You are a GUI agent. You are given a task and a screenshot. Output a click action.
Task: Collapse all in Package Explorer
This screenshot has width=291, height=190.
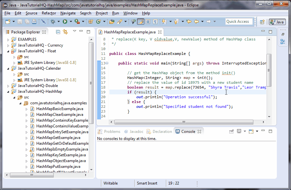point(58,32)
